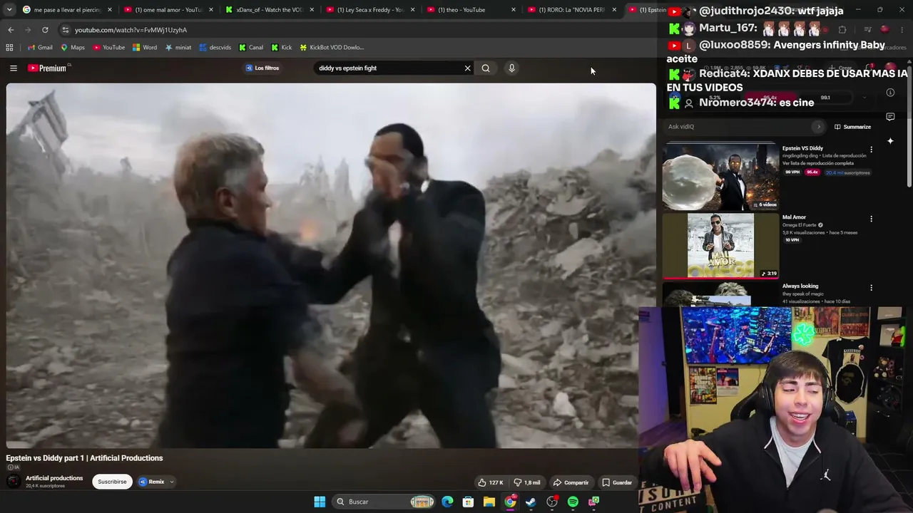The width and height of the screenshot is (913, 513).
Task: Select the youtube.com address bar URL
Action: point(131,30)
